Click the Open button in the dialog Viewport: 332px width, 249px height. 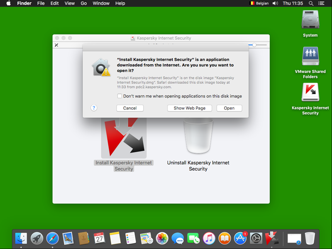click(x=229, y=108)
